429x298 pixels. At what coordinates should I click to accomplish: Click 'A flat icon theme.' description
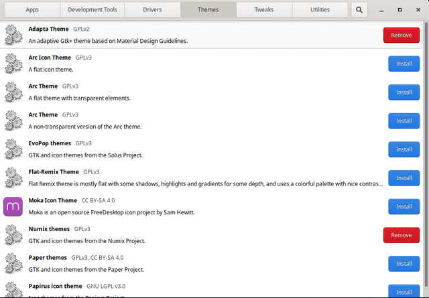[51, 70]
